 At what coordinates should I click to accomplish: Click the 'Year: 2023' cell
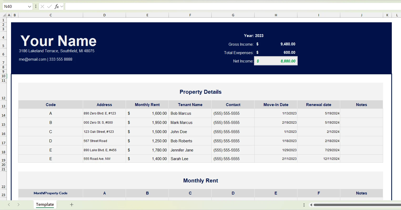254,36
